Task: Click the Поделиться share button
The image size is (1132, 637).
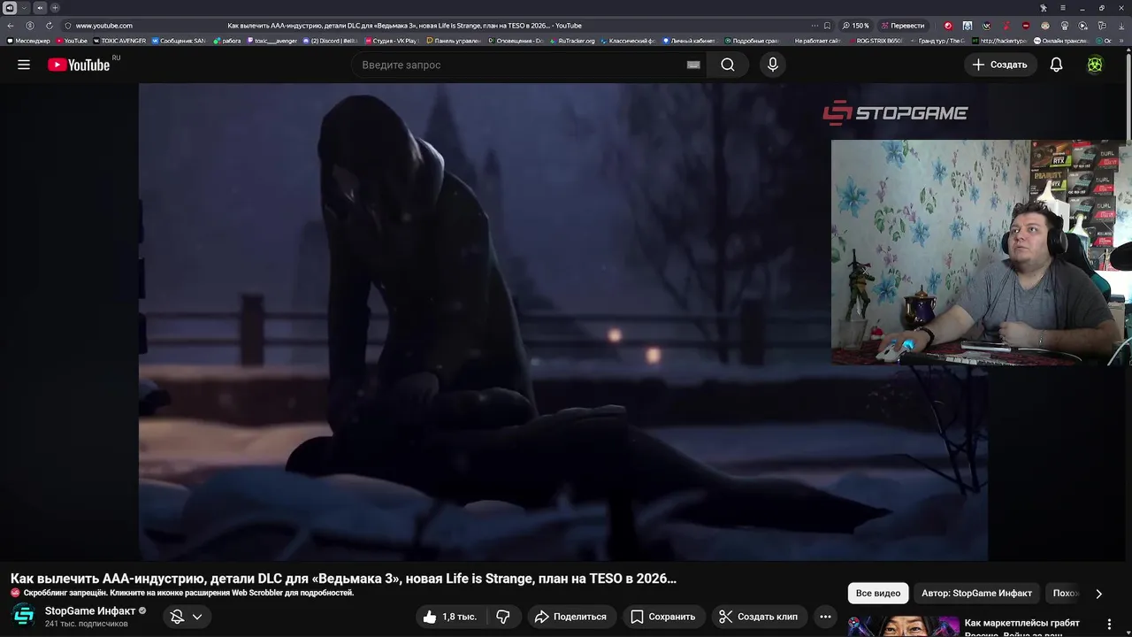Action: [x=571, y=617]
